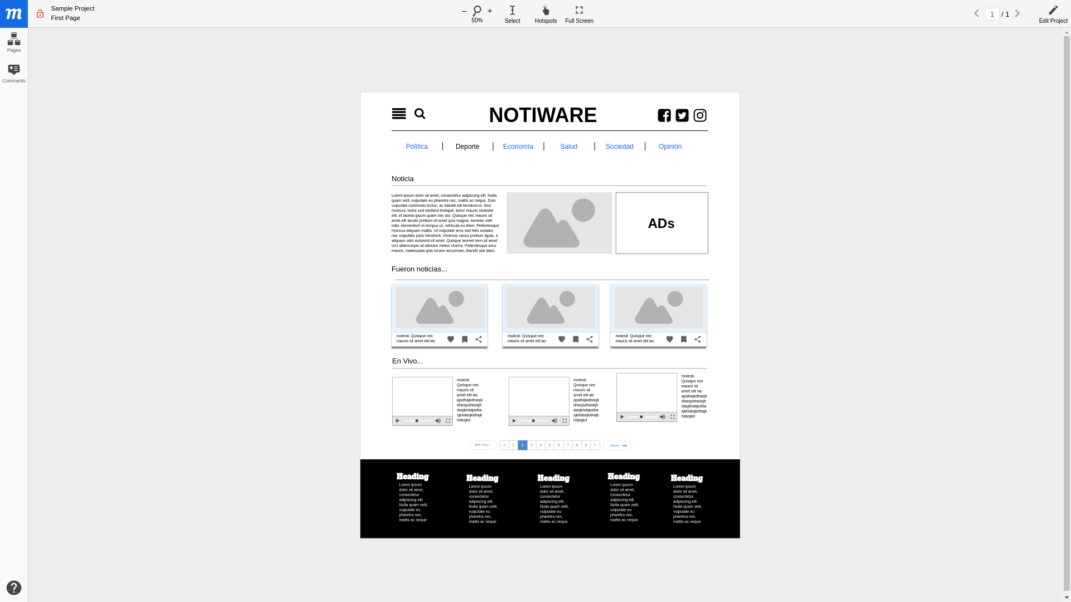Play the second En Vivo video
Viewport: 1071px width, 602px height.
coord(514,421)
